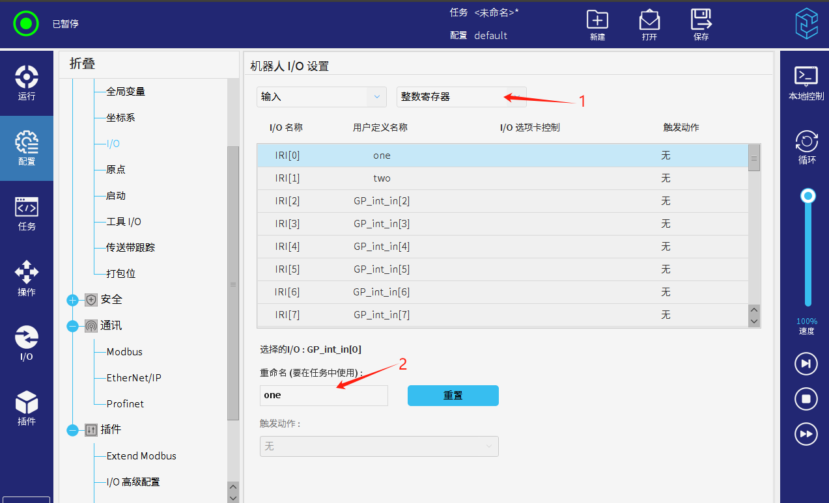
Task: Open the 整数寄存器 register type dropdown
Action: pyautogui.click(x=461, y=97)
